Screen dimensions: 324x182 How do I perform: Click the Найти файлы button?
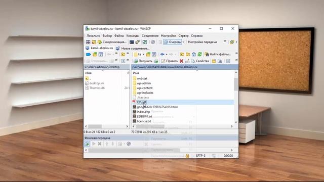click(218, 54)
